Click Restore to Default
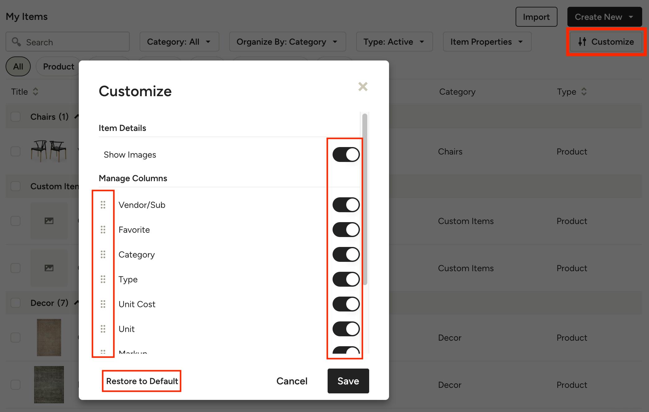Screen dimensions: 649x412 click(142, 381)
